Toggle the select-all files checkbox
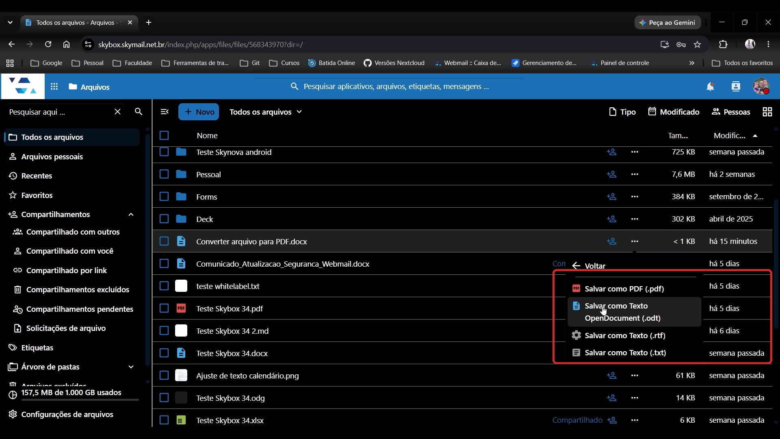Screen dimensions: 780x439 click(164, 135)
